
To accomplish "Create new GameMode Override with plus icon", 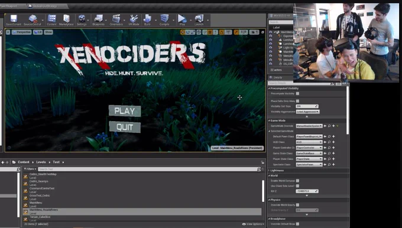I will [x=333, y=126].
